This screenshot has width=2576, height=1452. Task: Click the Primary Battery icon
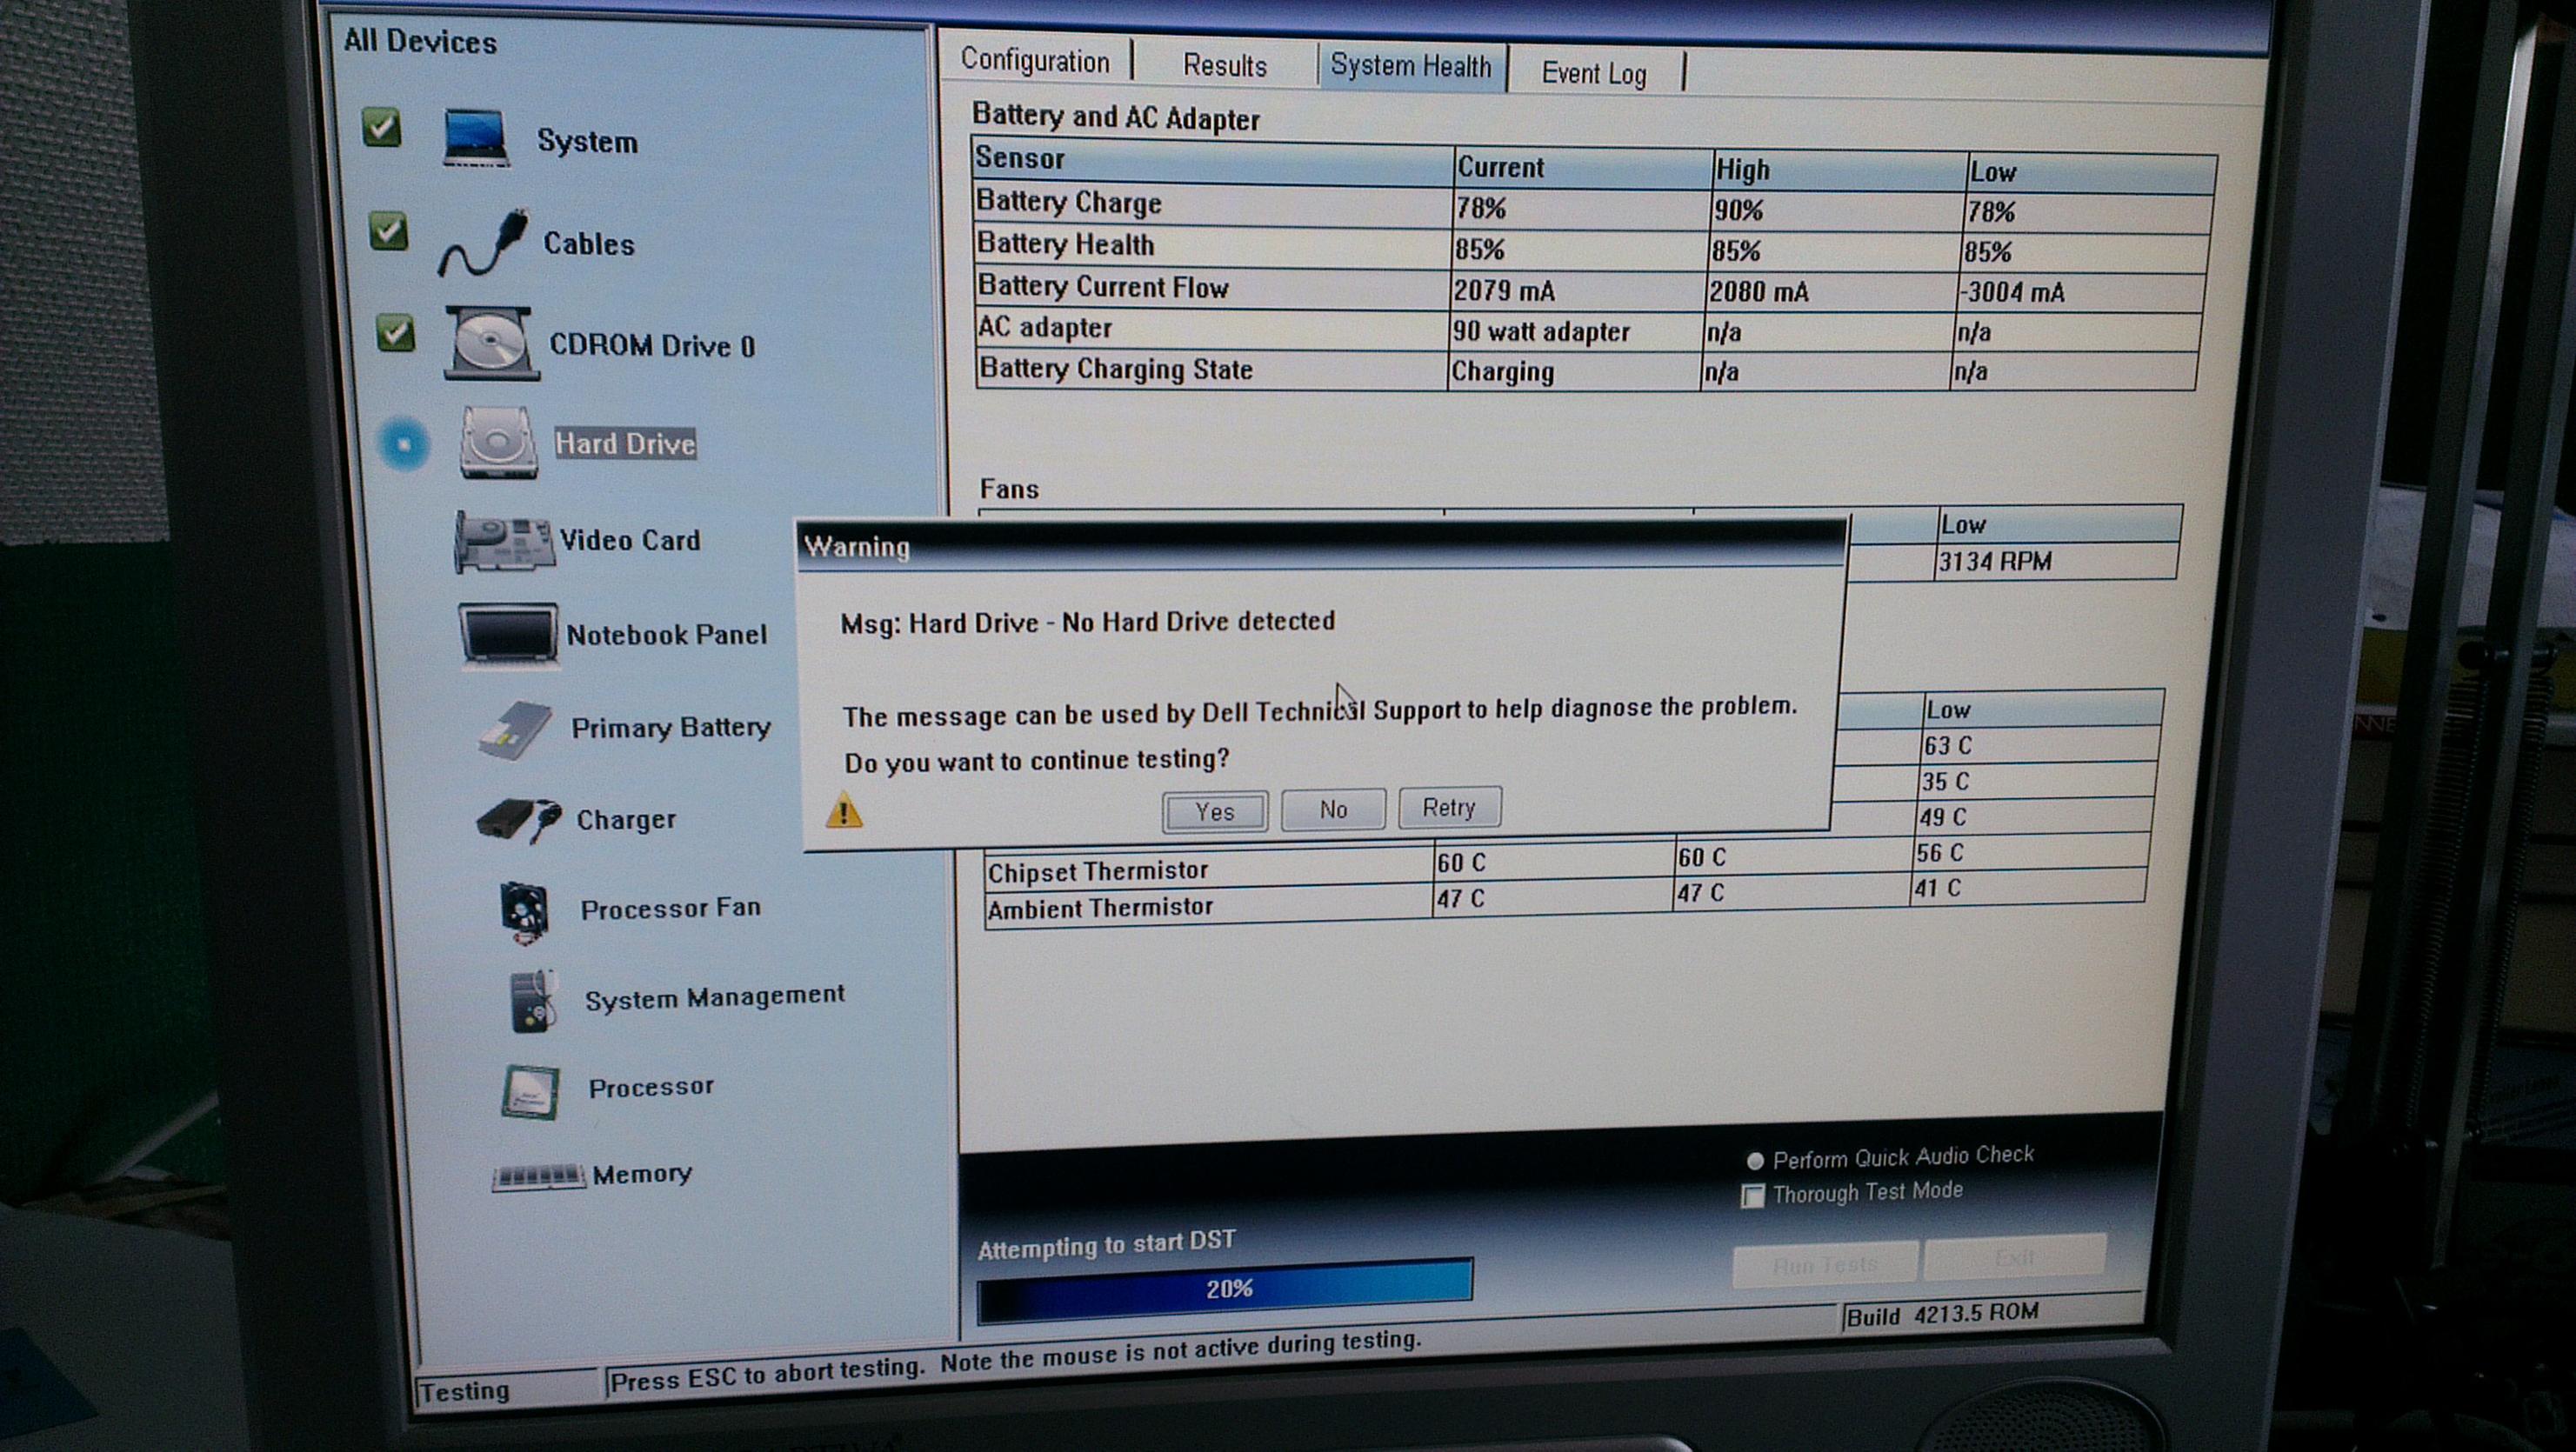[x=515, y=729]
